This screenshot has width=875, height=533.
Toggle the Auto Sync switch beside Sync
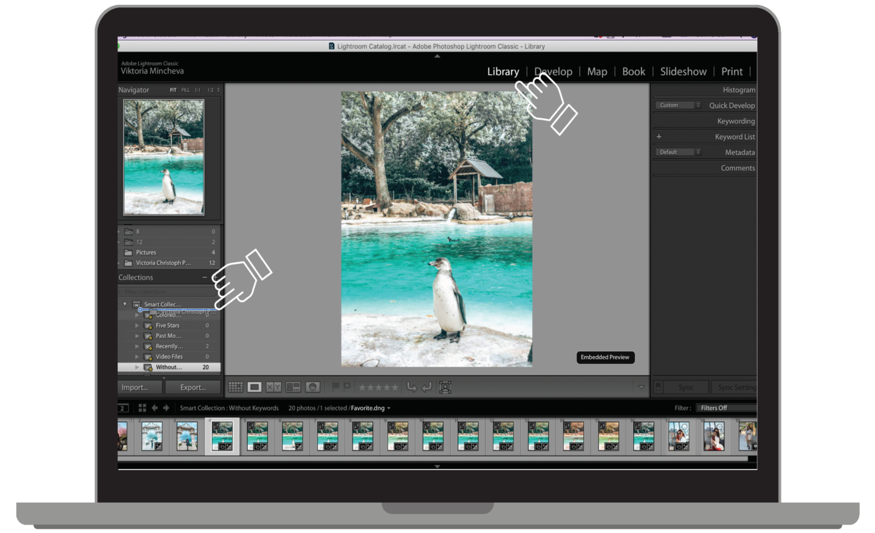pos(658,387)
